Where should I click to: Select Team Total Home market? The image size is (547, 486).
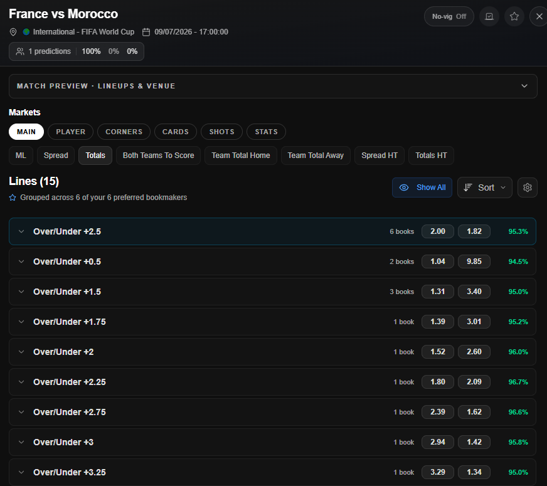pos(241,156)
